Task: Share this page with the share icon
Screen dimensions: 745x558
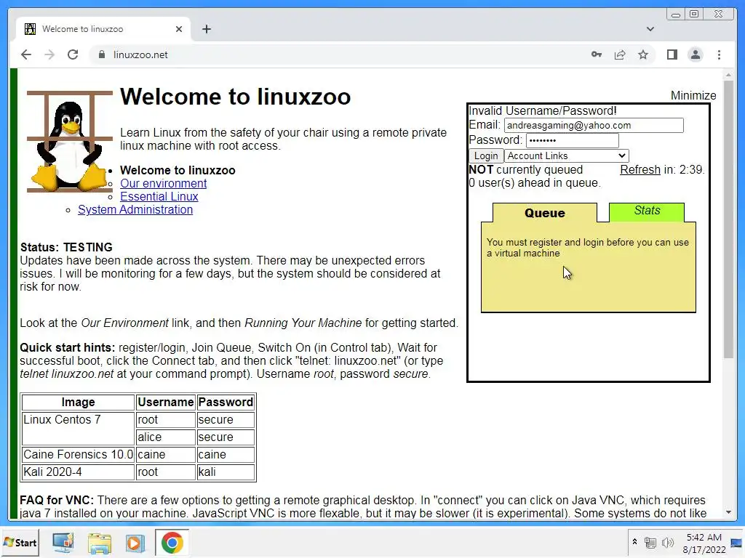Action: pos(620,54)
